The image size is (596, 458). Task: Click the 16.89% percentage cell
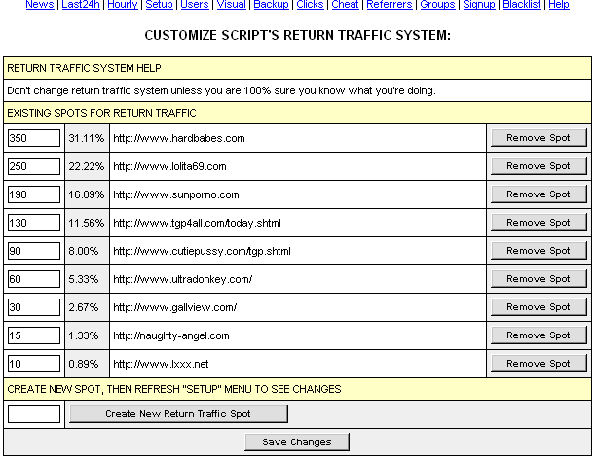pyautogui.click(x=87, y=194)
